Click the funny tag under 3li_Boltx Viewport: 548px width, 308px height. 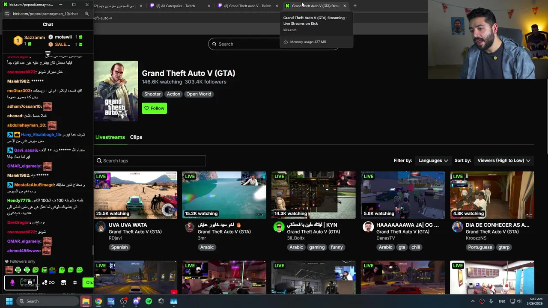coord(337,247)
